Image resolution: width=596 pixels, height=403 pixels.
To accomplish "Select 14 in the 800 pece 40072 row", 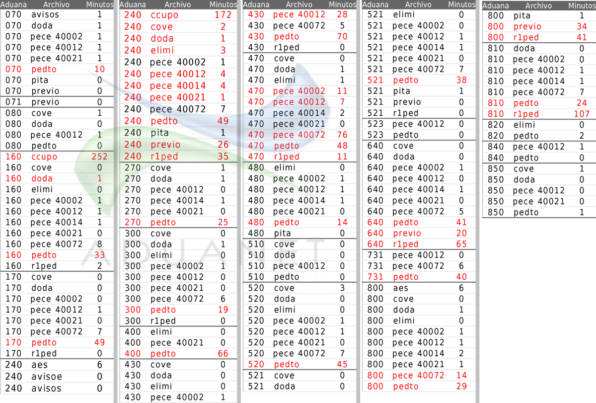I will [x=461, y=376].
